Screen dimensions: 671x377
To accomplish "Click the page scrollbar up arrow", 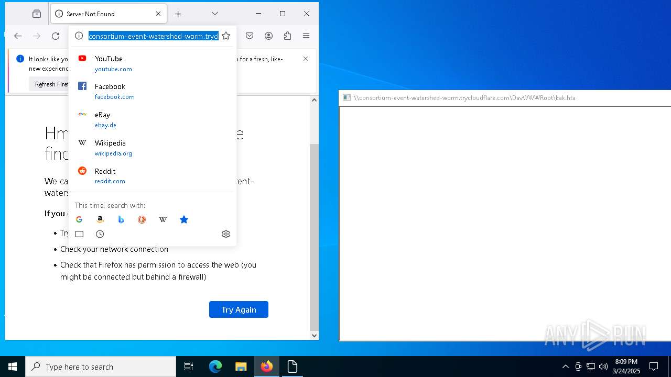I will click(x=314, y=100).
